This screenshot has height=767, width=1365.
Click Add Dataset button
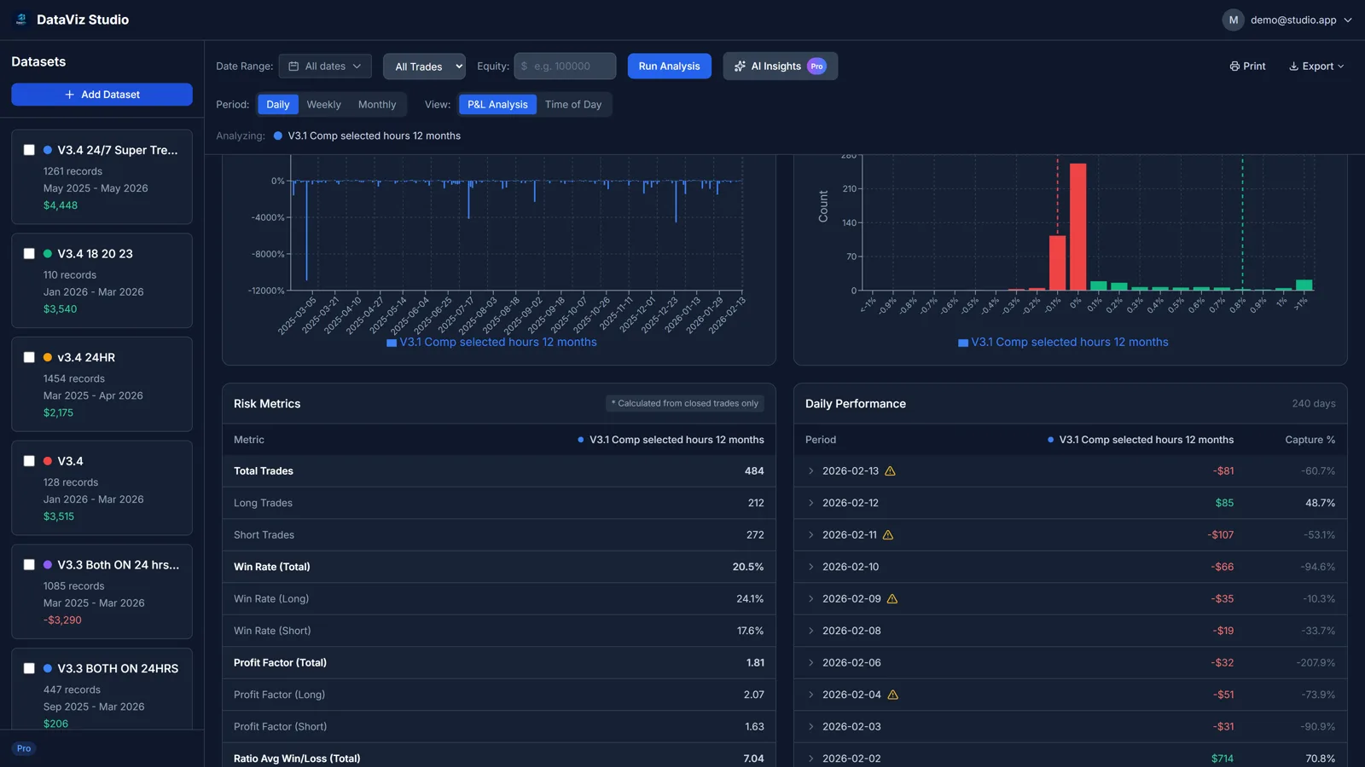click(102, 95)
